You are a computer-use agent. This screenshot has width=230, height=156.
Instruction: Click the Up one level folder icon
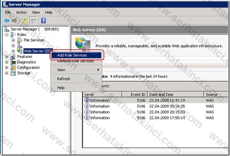click(x=25, y=21)
